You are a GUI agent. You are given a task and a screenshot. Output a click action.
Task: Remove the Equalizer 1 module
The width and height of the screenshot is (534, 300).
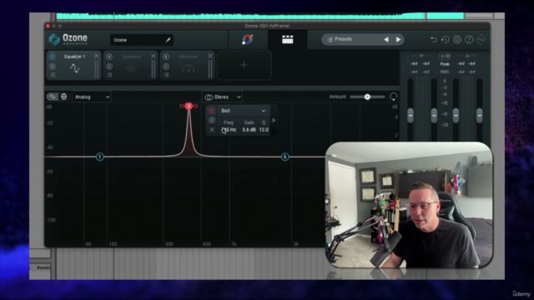97,56
